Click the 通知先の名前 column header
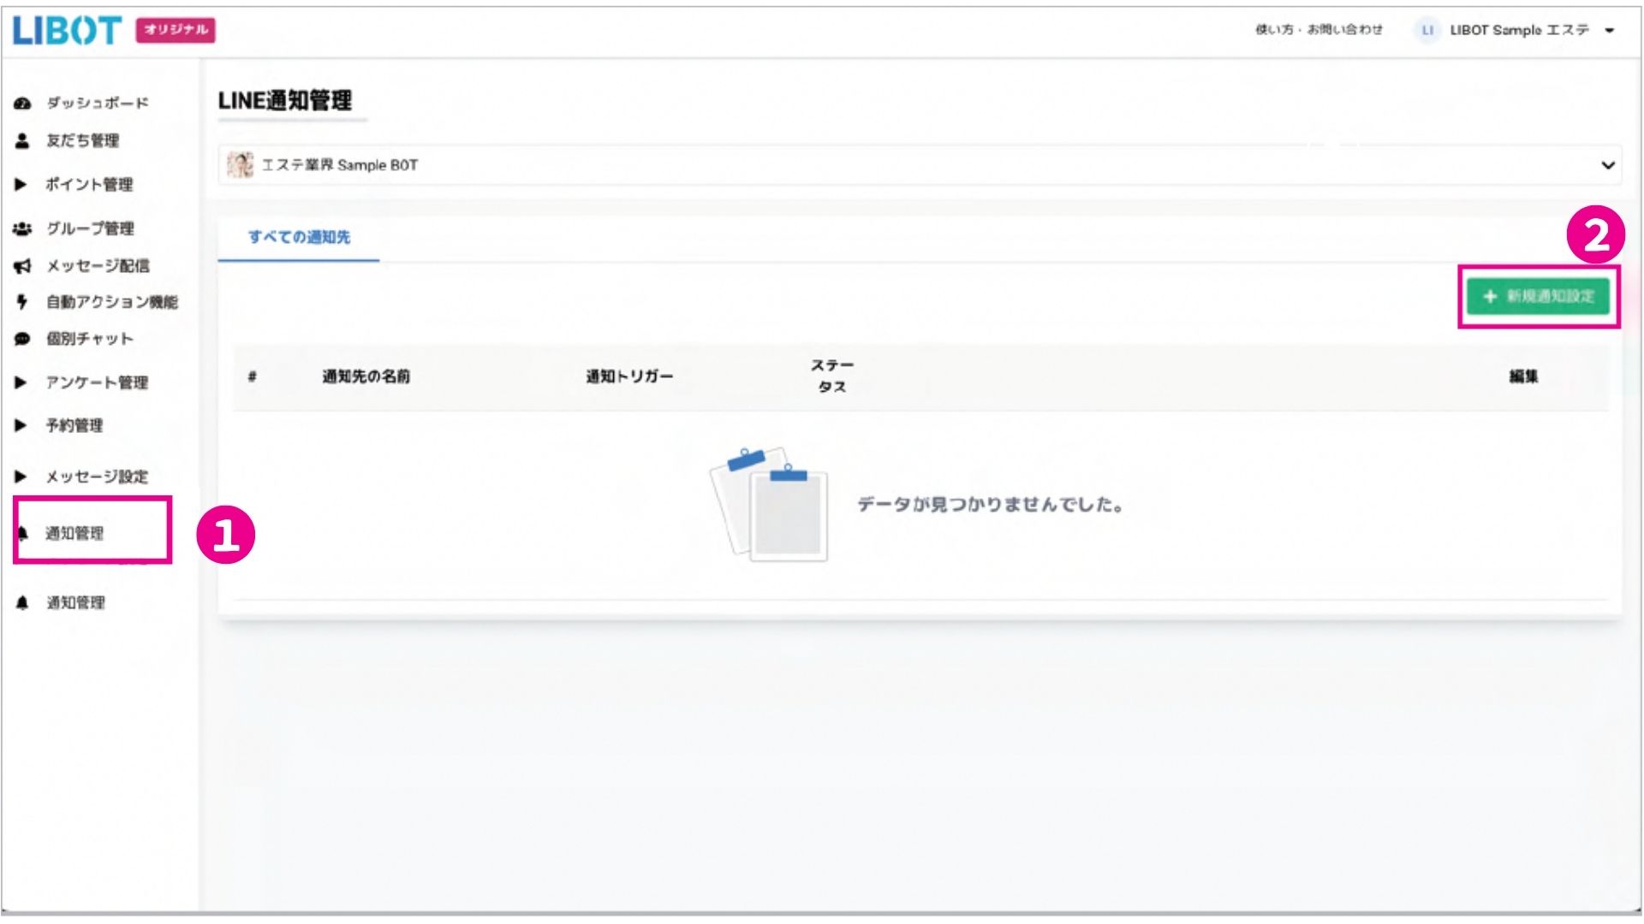The width and height of the screenshot is (1644, 924). (366, 376)
